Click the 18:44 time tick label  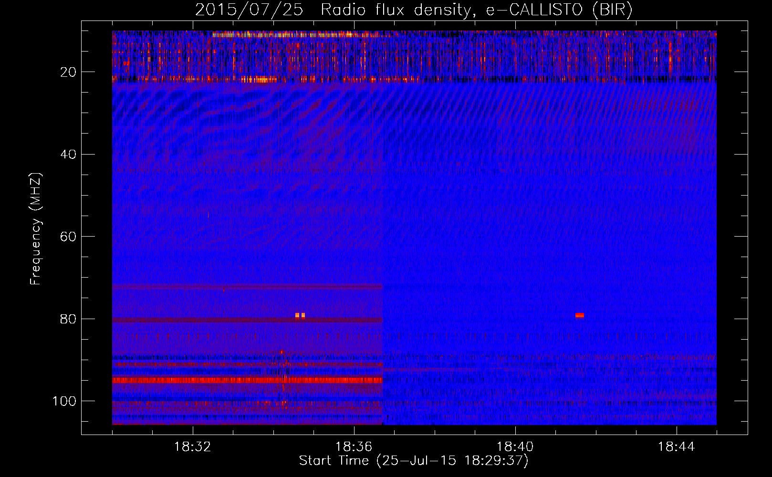677,447
